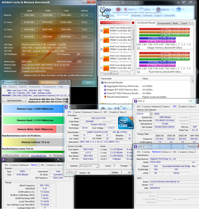Open SPD tab in CPU-Z Memory window
Screen dimensions: 199x209
(x=42, y=165)
